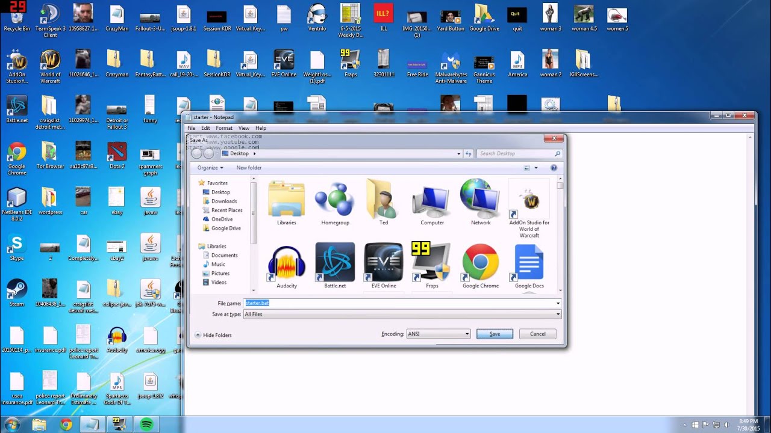
Task: Select Downloads in Favorites pane
Action: click(x=223, y=201)
